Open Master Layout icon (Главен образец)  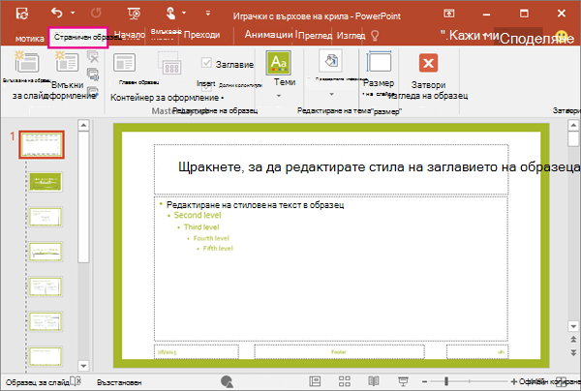pyautogui.click(x=125, y=62)
